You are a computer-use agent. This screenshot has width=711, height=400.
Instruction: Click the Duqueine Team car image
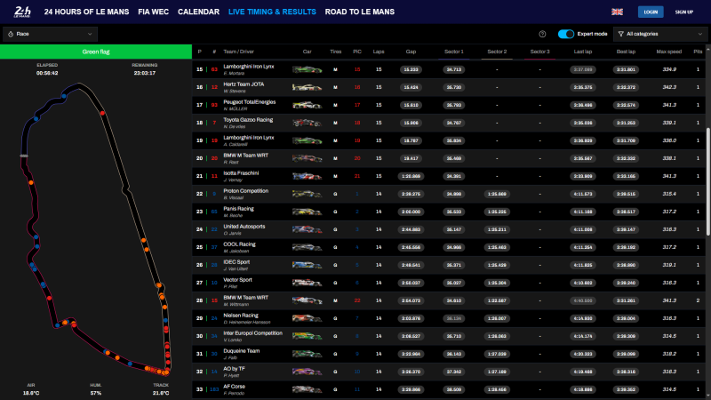coord(307,354)
